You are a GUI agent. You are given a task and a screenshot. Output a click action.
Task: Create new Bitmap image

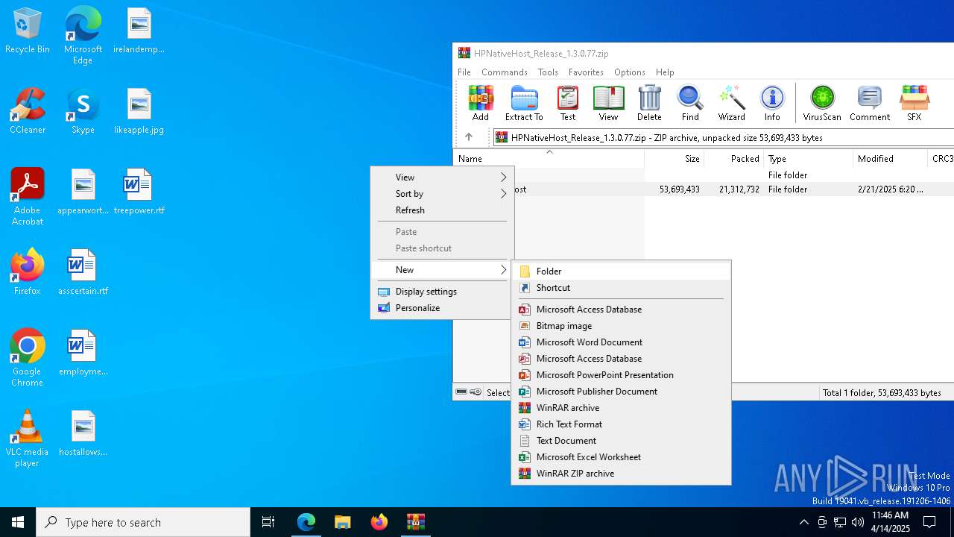[x=621, y=325]
